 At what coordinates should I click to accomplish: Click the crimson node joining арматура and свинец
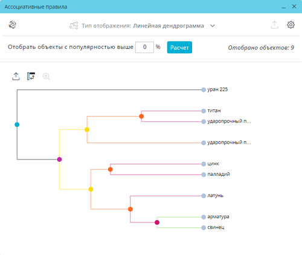tap(157, 222)
